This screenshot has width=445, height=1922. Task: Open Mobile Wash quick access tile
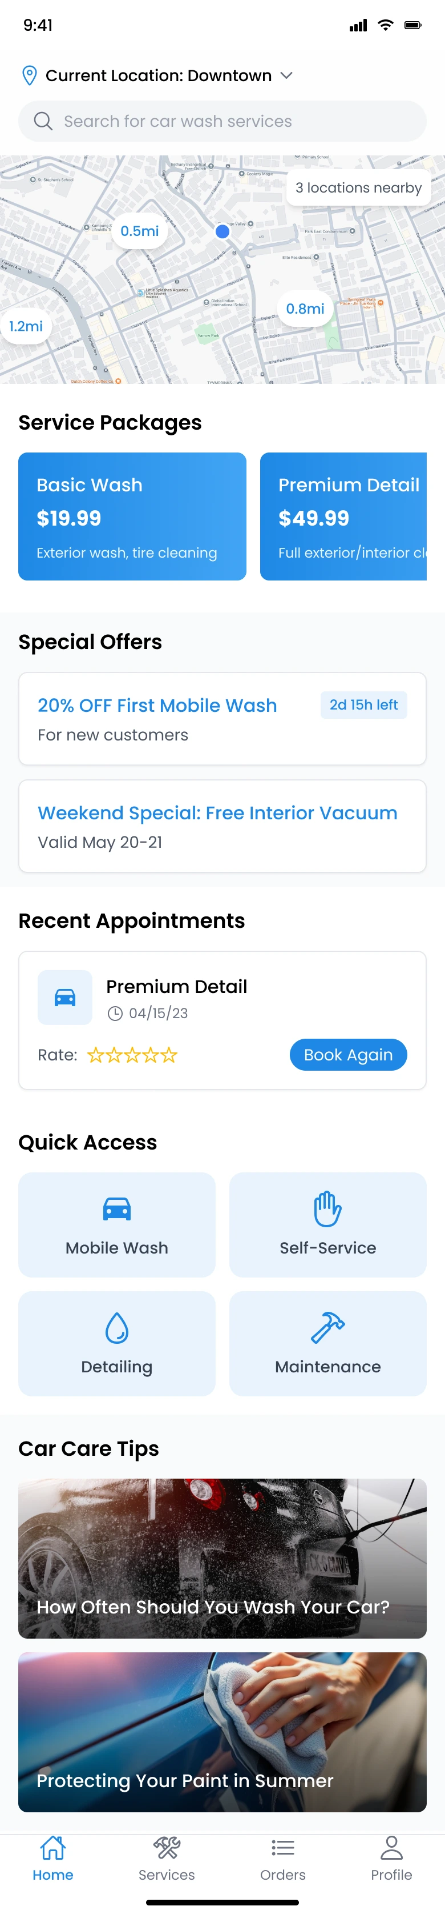(117, 1224)
